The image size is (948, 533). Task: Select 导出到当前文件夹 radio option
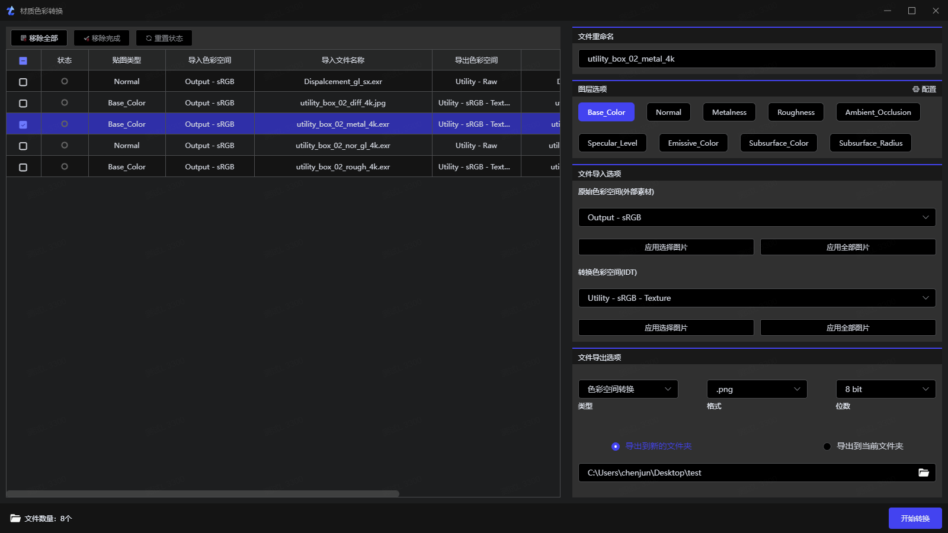point(827,447)
